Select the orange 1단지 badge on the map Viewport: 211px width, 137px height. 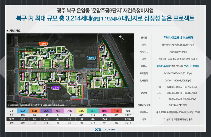point(43,43)
